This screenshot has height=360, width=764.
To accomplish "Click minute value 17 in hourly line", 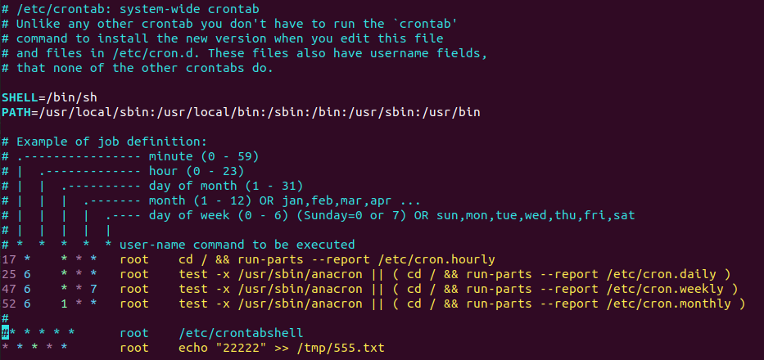I will click(9, 259).
